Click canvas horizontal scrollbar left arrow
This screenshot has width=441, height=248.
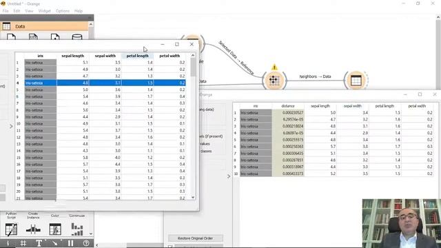97,245
